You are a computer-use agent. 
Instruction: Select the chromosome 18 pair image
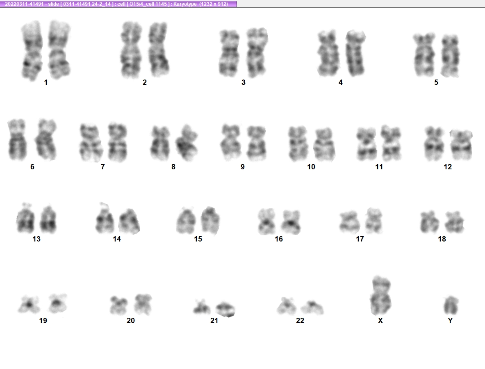tap(442, 222)
